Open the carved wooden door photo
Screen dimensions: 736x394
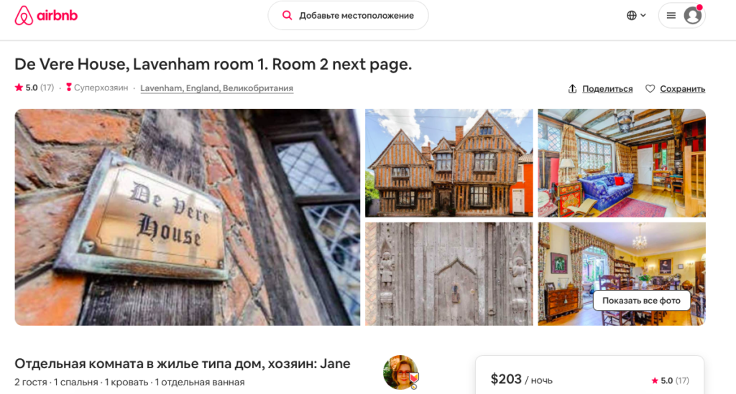click(x=449, y=274)
